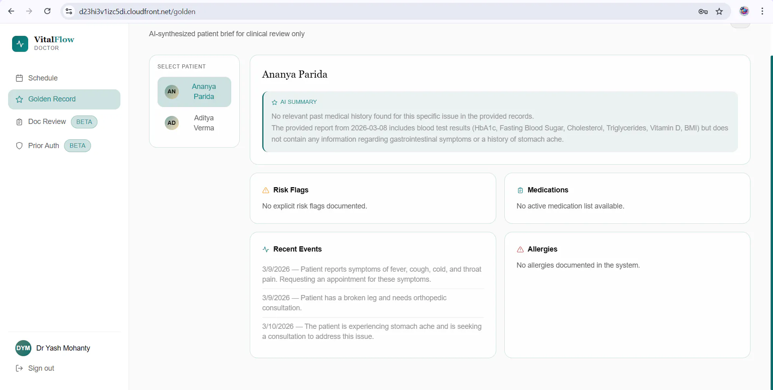Open the browser three-dot menu

tap(762, 11)
